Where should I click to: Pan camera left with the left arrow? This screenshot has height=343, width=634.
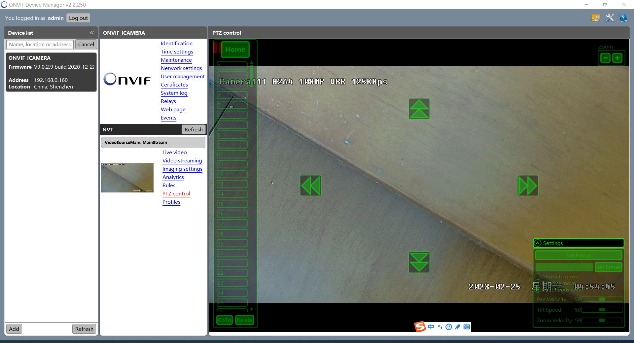(x=310, y=186)
